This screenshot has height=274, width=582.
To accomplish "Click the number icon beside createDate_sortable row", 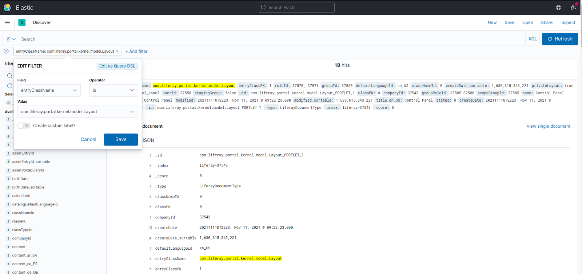I will coord(150,238).
